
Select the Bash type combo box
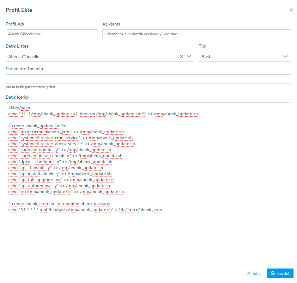point(240,57)
